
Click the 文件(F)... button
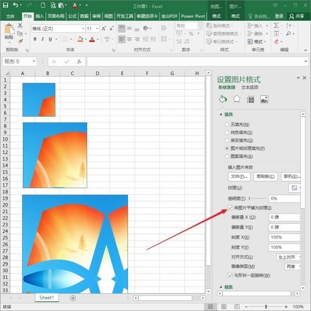(x=239, y=177)
